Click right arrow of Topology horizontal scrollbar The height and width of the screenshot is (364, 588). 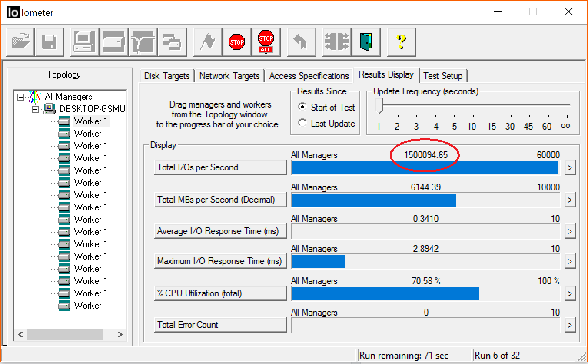(120, 334)
